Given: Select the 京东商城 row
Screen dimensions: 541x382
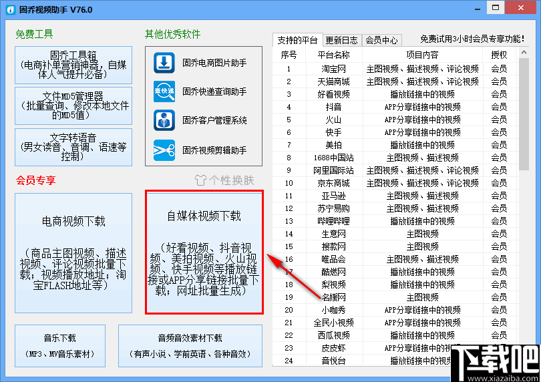Looking at the screenshot, I should [x=395, y=183].
